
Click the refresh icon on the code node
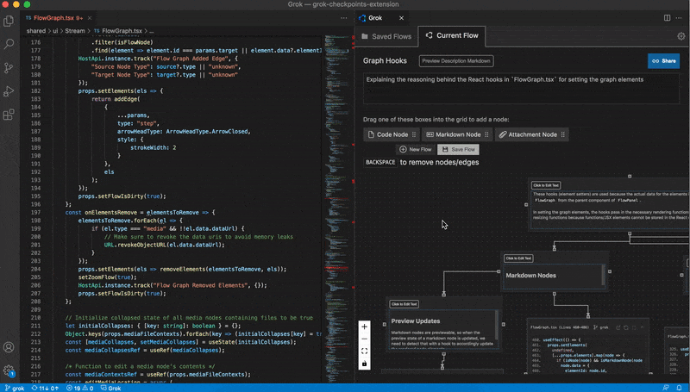coord(626,327)
